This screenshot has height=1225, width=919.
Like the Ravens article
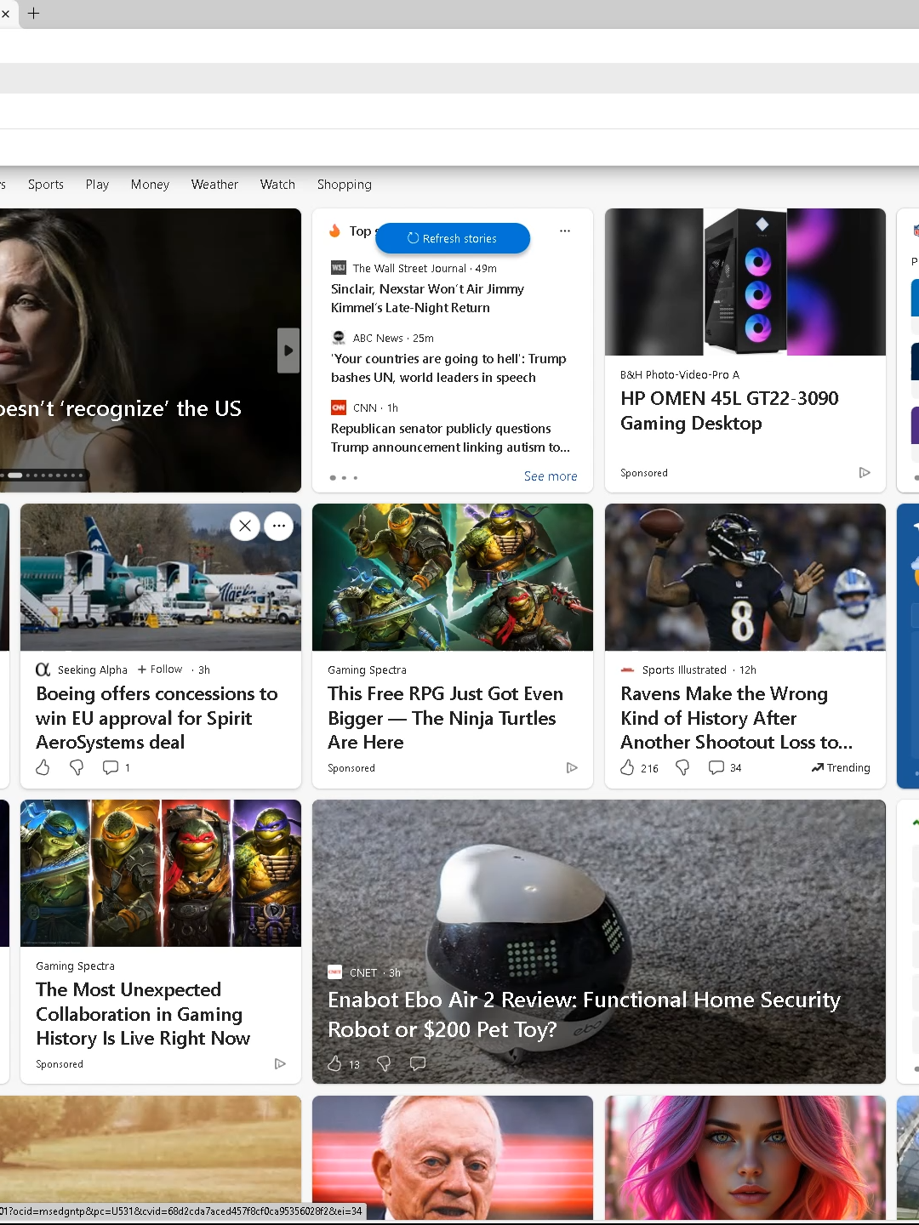[x=639, y=767]
